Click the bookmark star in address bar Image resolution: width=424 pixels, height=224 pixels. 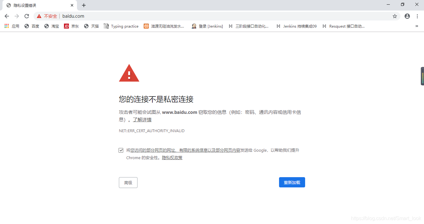[395, 16]
